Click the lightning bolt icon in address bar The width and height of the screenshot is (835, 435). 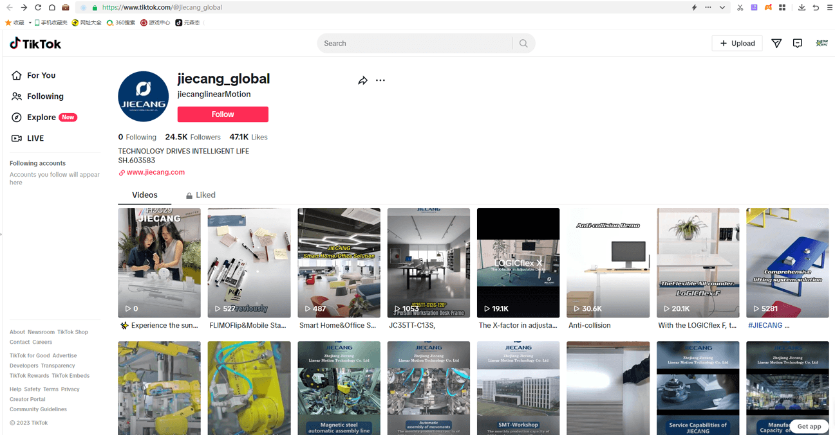click(x=694, y=8)
